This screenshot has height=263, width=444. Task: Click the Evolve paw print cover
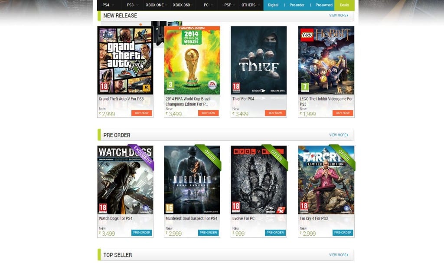259,180
